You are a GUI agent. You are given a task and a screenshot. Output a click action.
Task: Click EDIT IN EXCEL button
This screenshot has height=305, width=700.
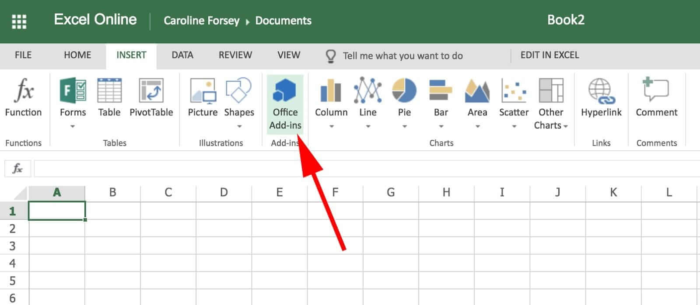549,55
